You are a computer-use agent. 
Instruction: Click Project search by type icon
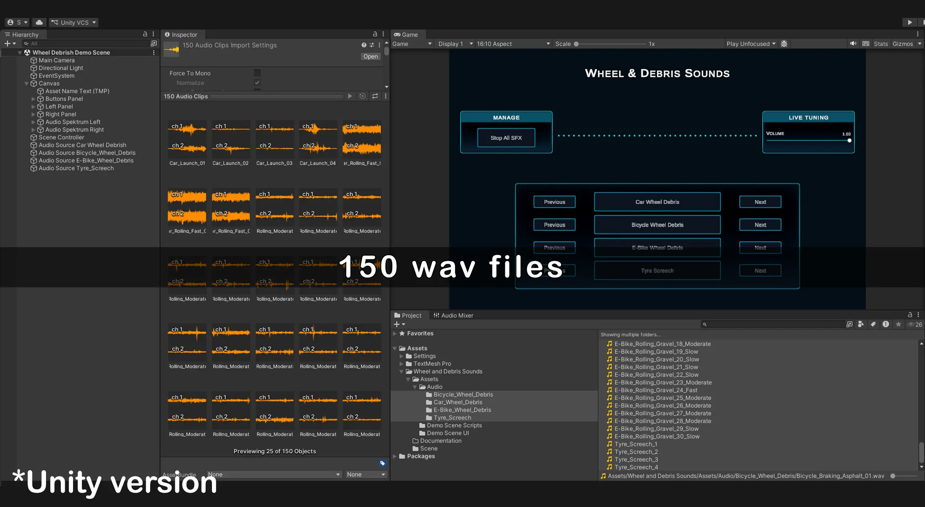pyautogui.click(x=861, y=324)
